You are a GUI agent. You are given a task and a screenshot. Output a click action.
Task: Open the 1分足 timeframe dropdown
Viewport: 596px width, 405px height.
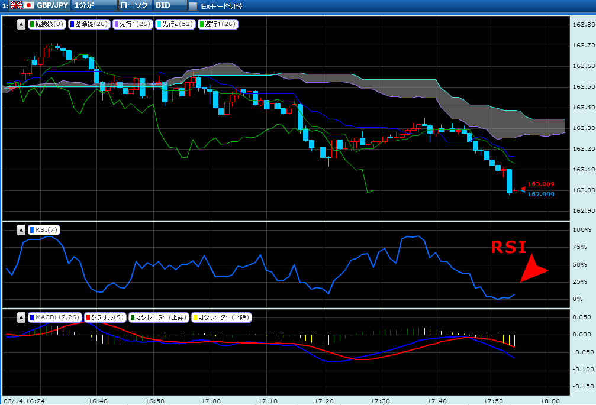click(x=95, y=5)
